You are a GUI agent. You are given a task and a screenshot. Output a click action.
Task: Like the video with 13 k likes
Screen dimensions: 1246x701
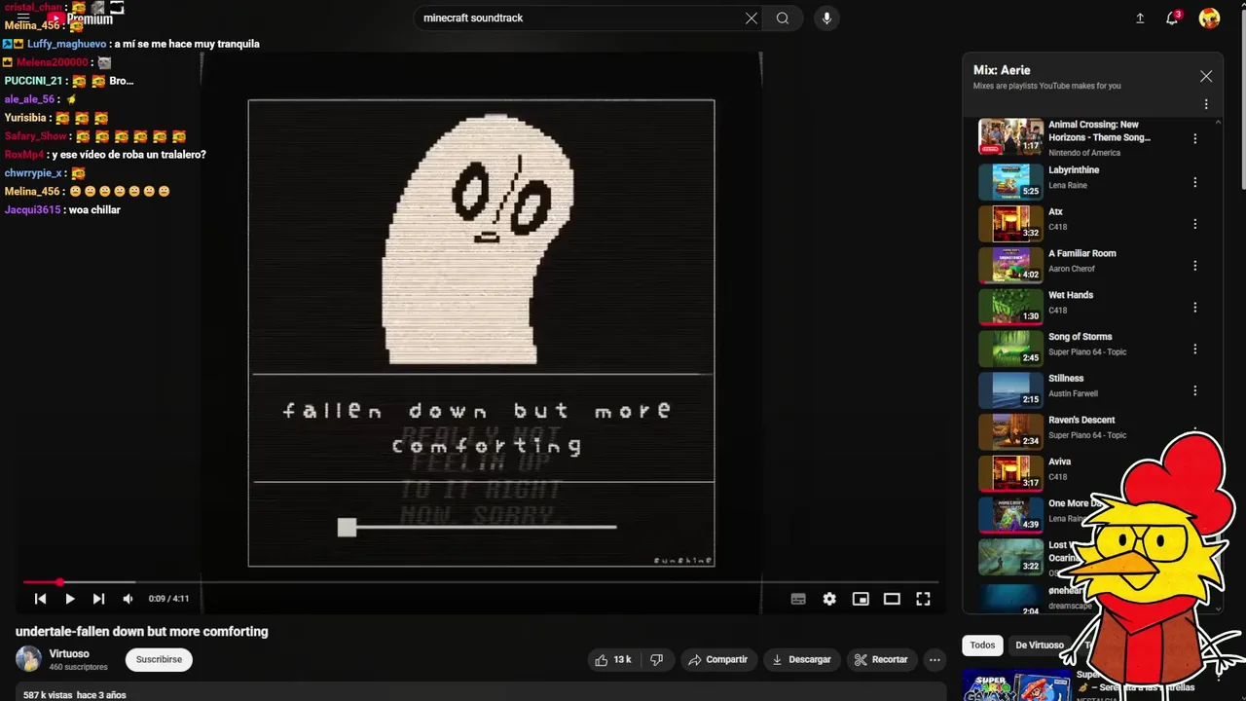click(613, 659)
